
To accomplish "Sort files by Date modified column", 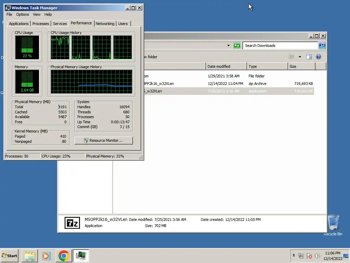I will (x=226, y=66).
